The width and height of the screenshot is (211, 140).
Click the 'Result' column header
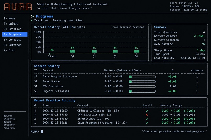click(147, 105)
